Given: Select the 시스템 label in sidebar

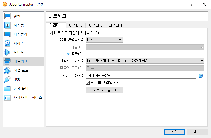Looking at the screenshot, I should pyautogui.click(x=19, y=25).
